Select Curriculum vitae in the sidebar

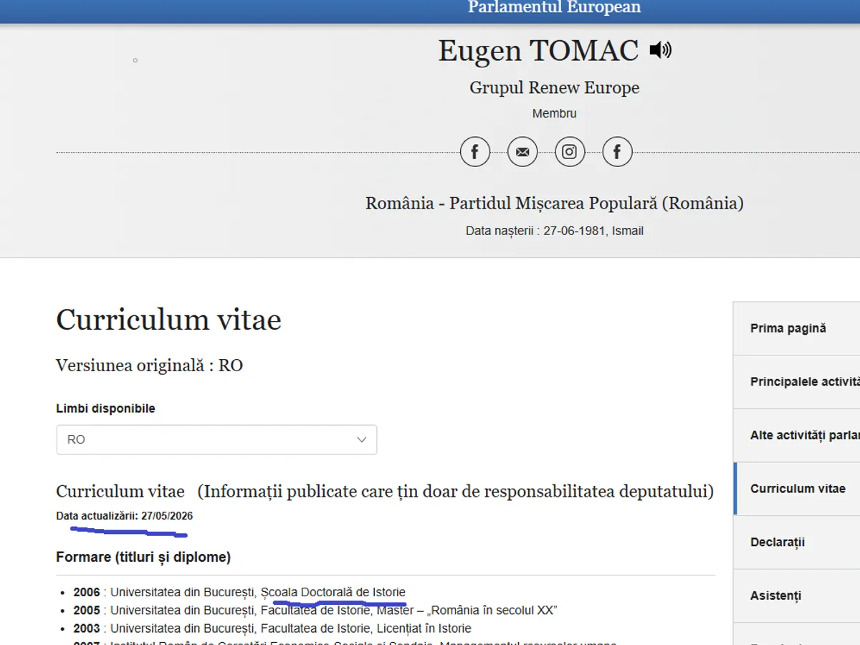click(x=796, y=489)
